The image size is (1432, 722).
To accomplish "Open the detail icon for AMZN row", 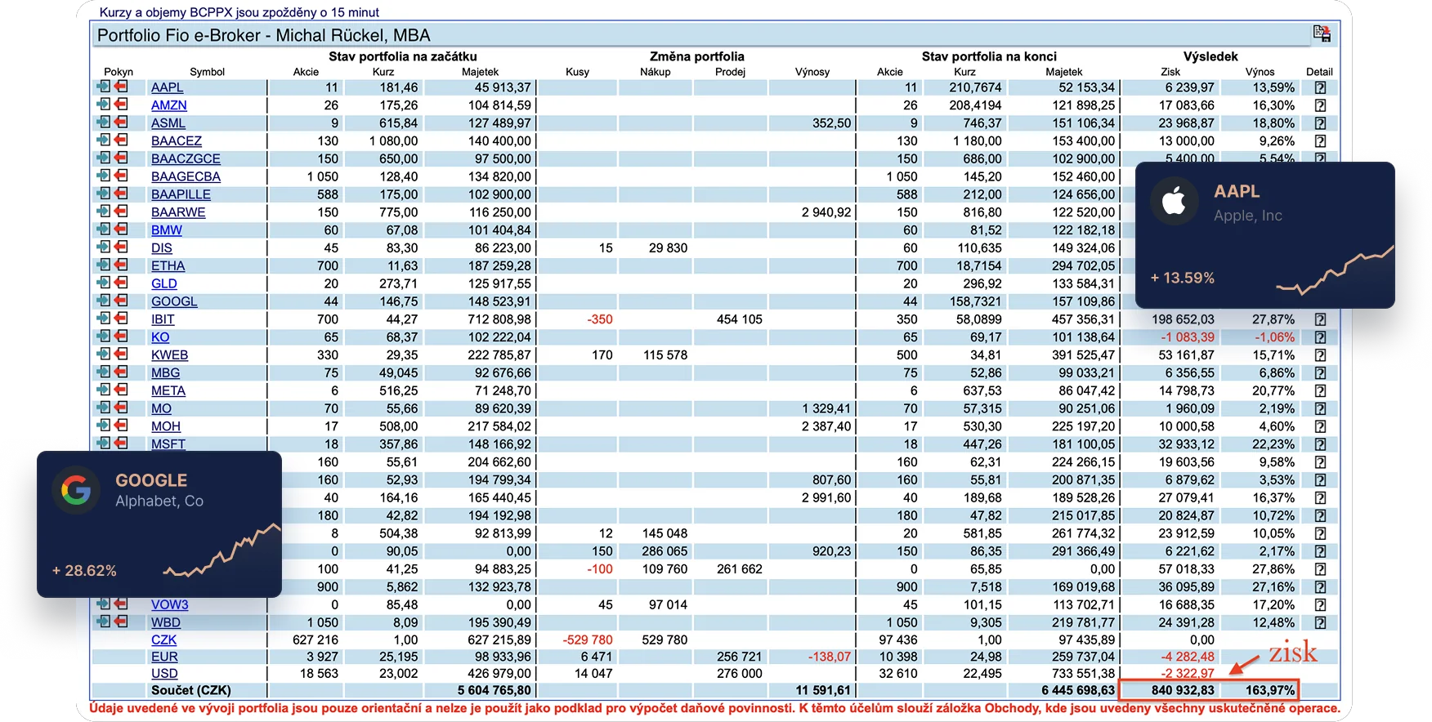I will [x=1320, y=105].
